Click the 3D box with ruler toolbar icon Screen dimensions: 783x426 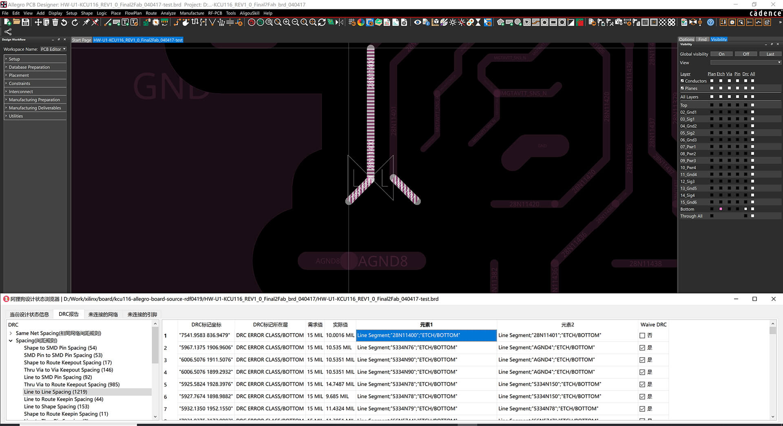pos(435,22)
